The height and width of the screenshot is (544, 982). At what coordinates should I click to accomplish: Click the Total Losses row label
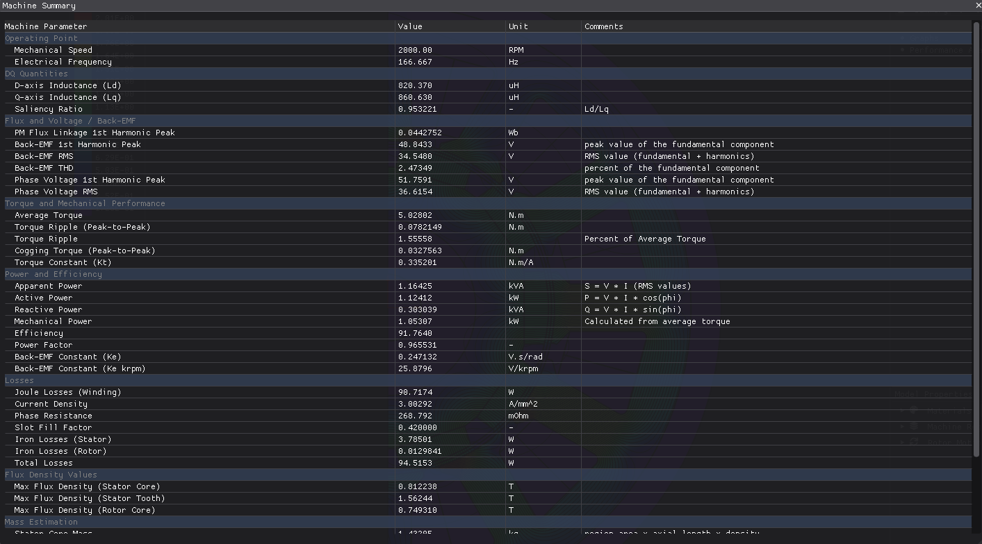click(x=43, y=463)
